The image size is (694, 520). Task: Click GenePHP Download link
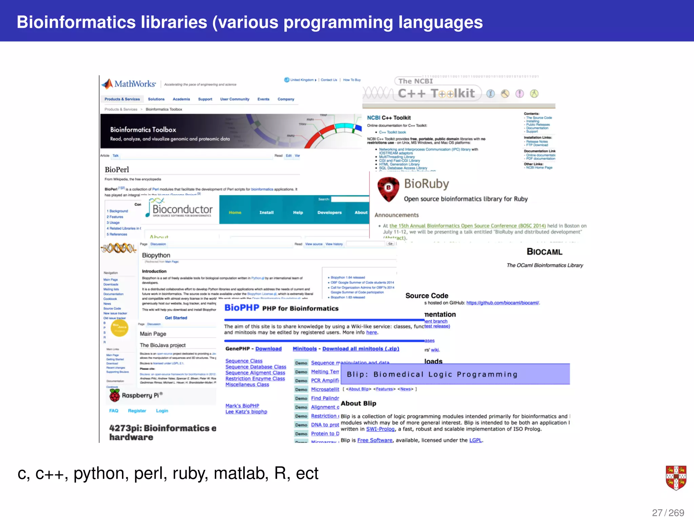click(268, 349)
